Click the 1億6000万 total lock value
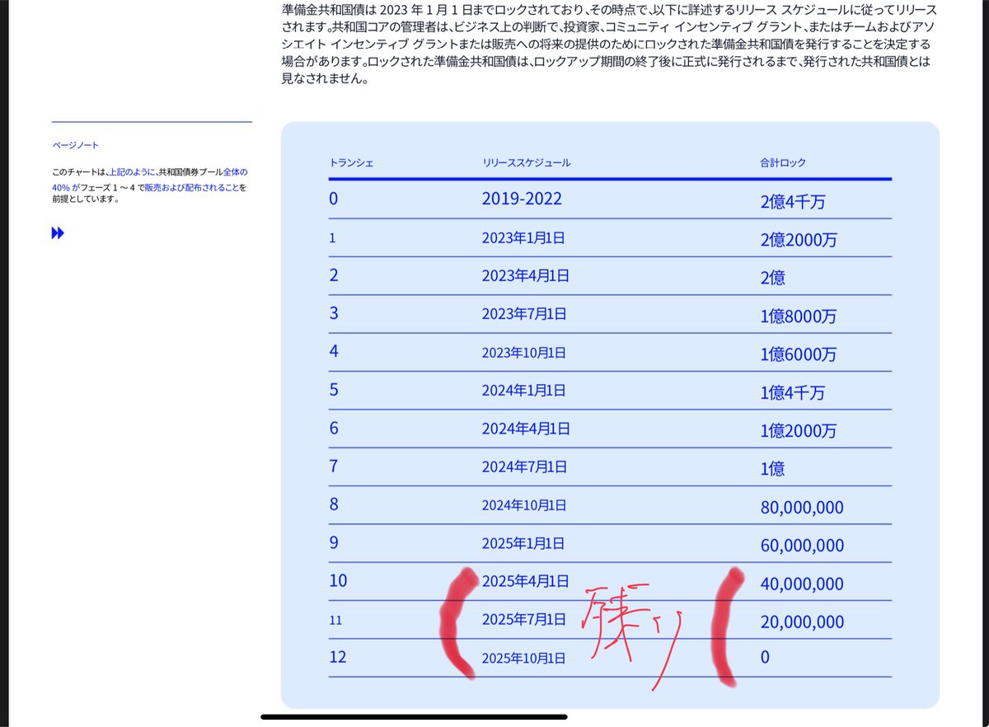Screen dimensions: 989x727 799,354
